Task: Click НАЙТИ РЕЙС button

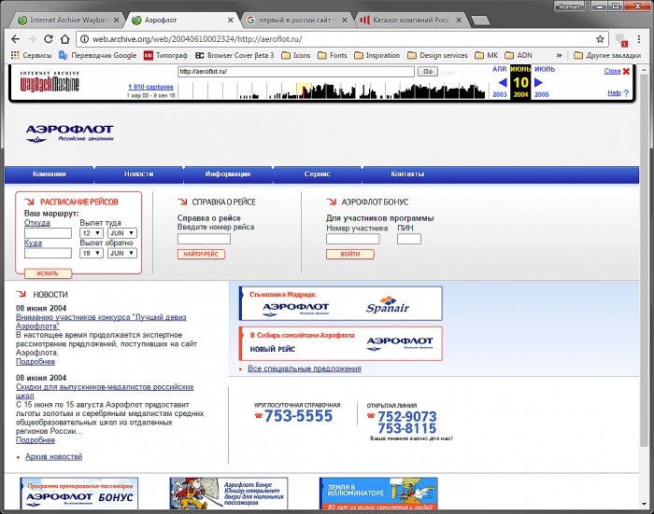Action: (201, 254)
